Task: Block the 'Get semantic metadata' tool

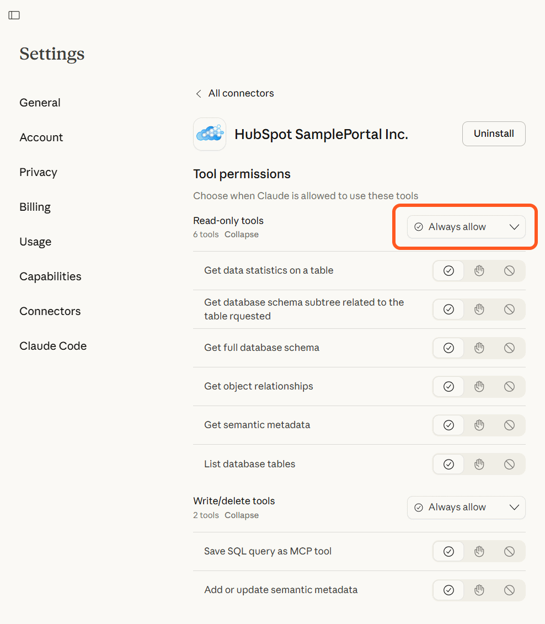Action: (x=509, y=425)
